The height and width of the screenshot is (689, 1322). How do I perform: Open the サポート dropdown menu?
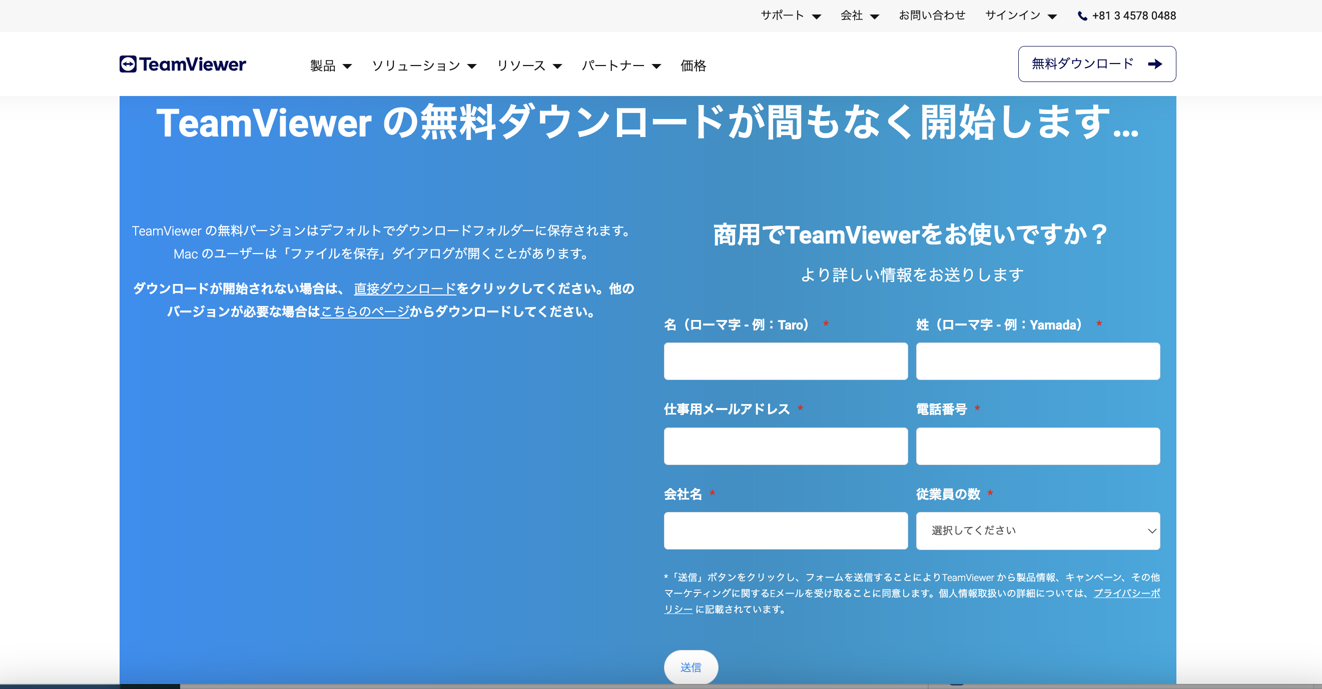pos(791,16)
